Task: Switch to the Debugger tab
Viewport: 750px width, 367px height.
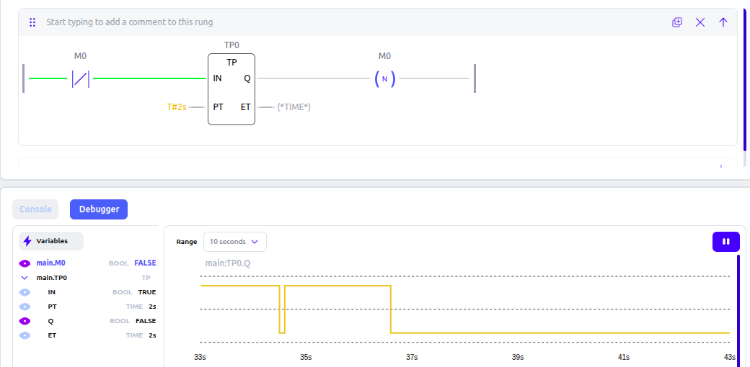Action: [99, 209]
